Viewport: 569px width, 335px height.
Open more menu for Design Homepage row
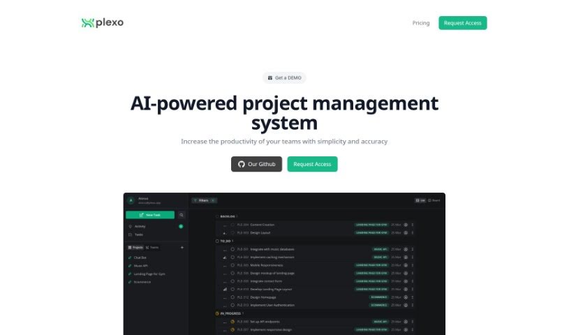pyautogui.click(x=413, y=297)
